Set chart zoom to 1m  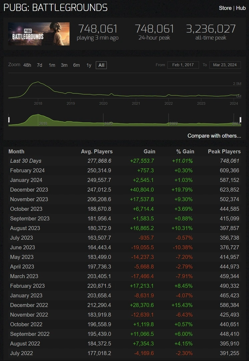point(52,65)
